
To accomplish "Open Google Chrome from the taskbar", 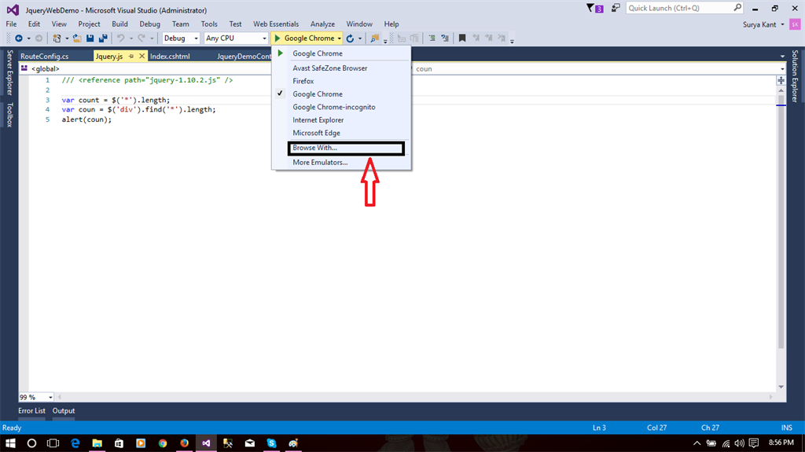I will click(x=163, y=443).
